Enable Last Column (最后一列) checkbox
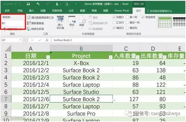The image size is (186, 122). (x=127, y=23)
